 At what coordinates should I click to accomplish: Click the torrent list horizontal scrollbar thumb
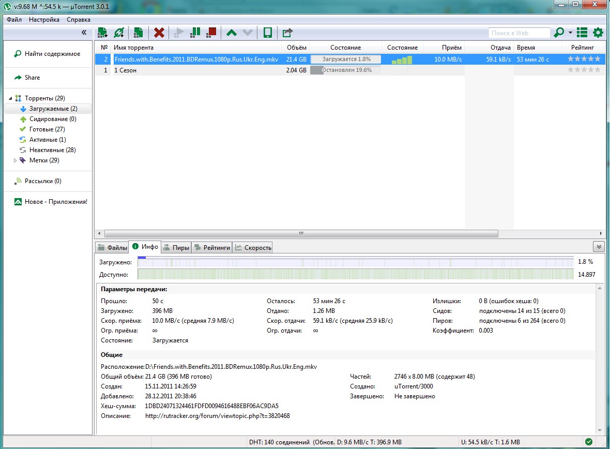[301, 234]
